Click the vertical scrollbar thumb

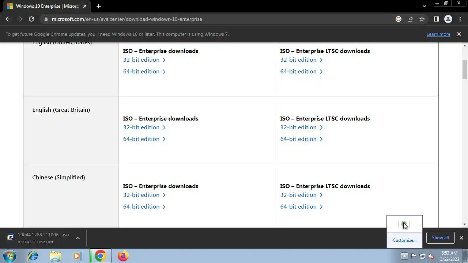465,69
